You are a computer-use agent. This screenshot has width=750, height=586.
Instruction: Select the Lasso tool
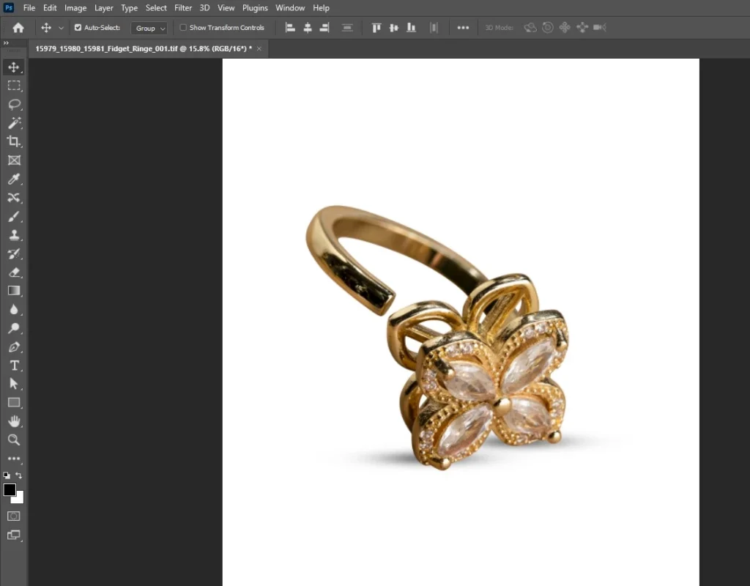point(14,104)
